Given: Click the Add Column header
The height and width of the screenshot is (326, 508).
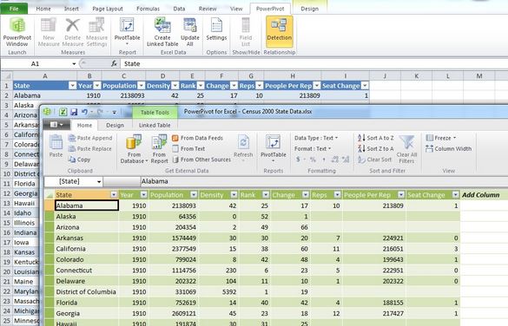Looking at the screenshot, I should coord(480,195).
